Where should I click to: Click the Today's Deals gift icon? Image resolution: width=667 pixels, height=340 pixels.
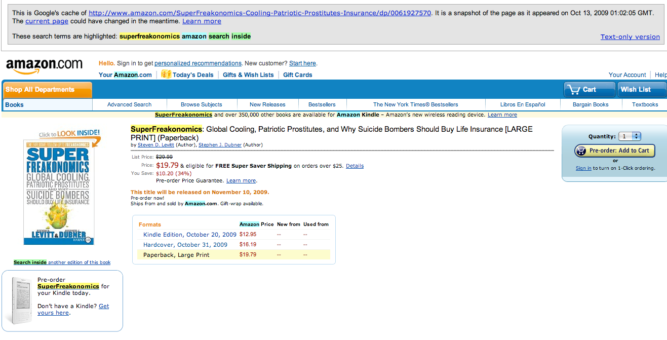[x=166, y=74]
